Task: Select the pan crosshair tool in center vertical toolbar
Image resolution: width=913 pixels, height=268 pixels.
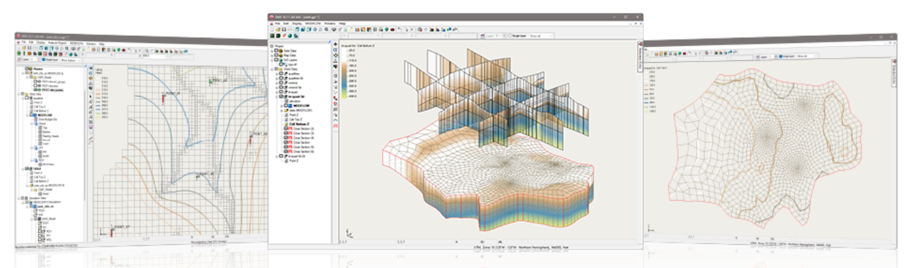Action: [x=336, y=44]
